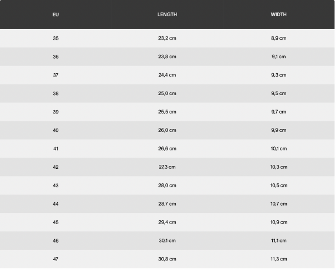Click the EU column header
The width and height of the screenshot is (336, 270).
pos(55,14)
